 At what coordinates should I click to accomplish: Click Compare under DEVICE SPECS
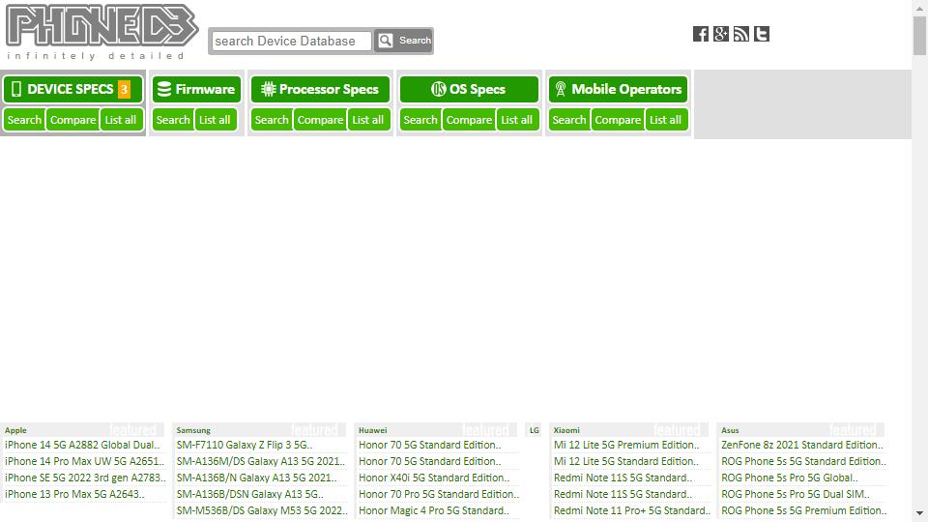(x=72, y=120)
